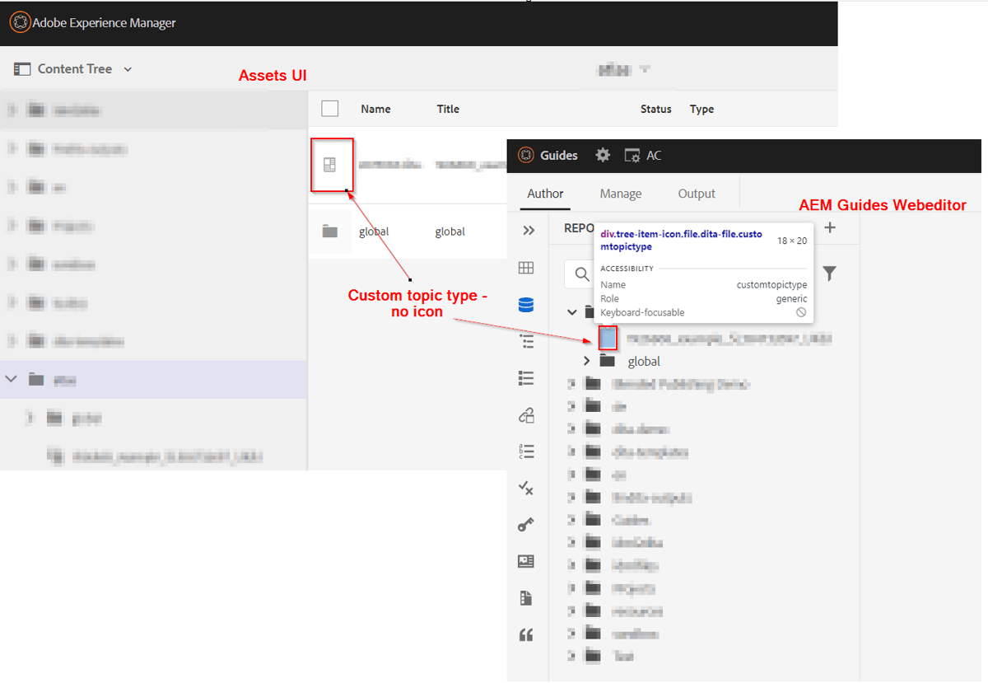Open the Conditional Presets key icon
This screenshot has height=683, width=988.
point(527,524)
